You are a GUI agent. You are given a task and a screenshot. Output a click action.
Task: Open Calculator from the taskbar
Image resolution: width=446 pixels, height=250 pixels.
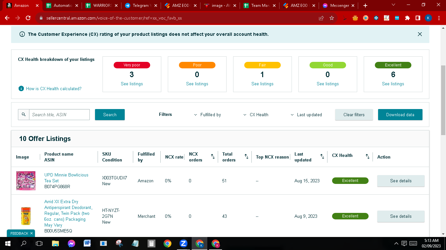pyautogui.click(x=151, y=243)
